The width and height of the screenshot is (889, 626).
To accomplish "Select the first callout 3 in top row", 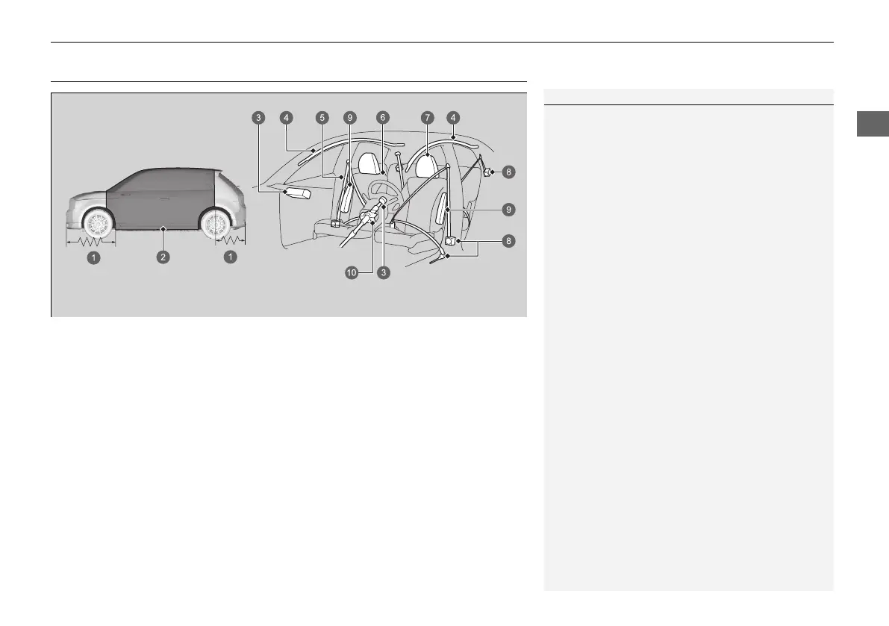I will [x=258, y=118].
